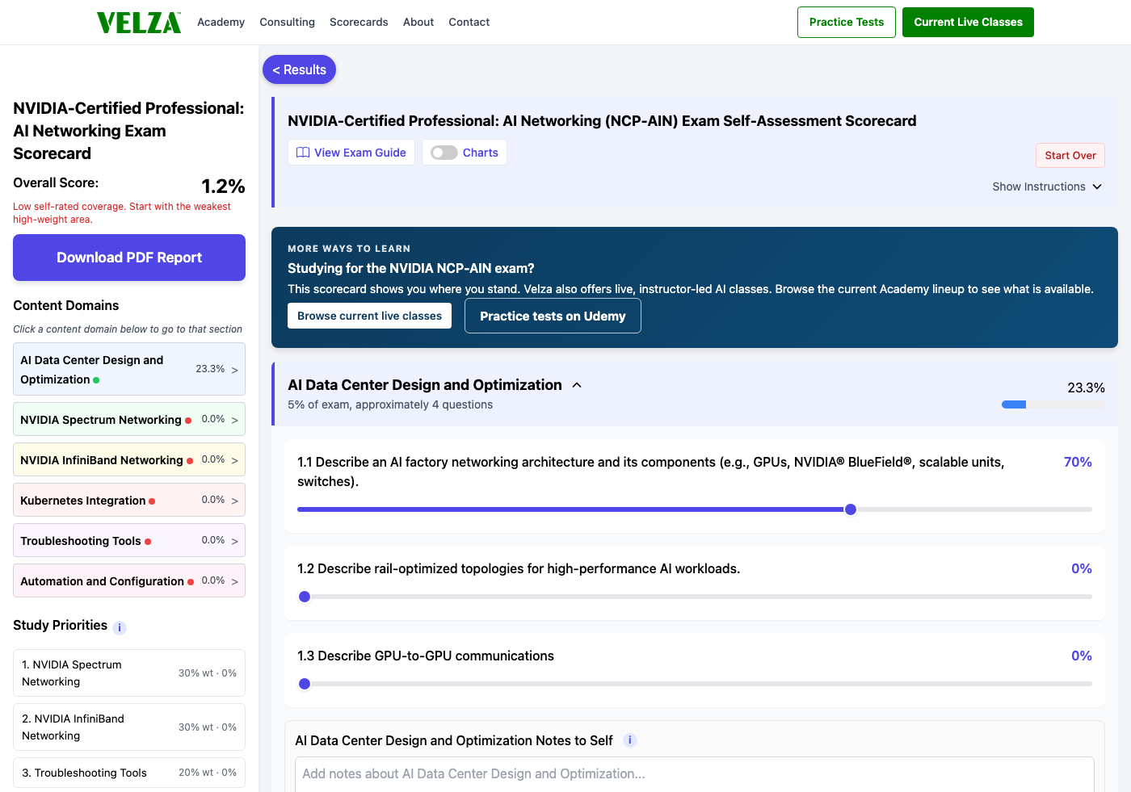Screen dimensions: 1131x792
Task: Go to Kubernetes Integration domain
Action: (129, 500)
